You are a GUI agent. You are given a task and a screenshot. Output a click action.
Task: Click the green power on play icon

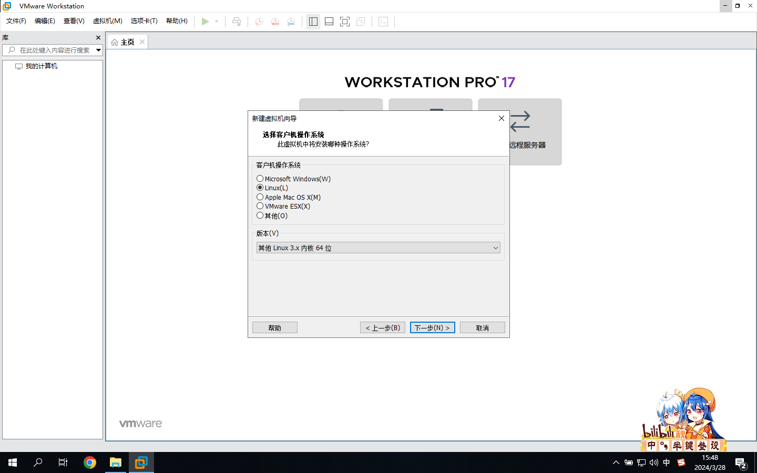[x=205, y=22]
